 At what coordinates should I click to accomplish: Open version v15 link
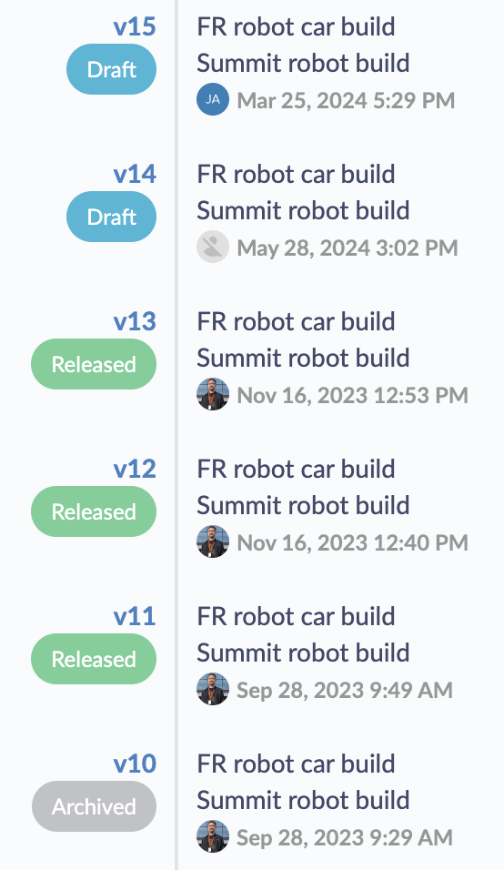[x=135, y=26]
